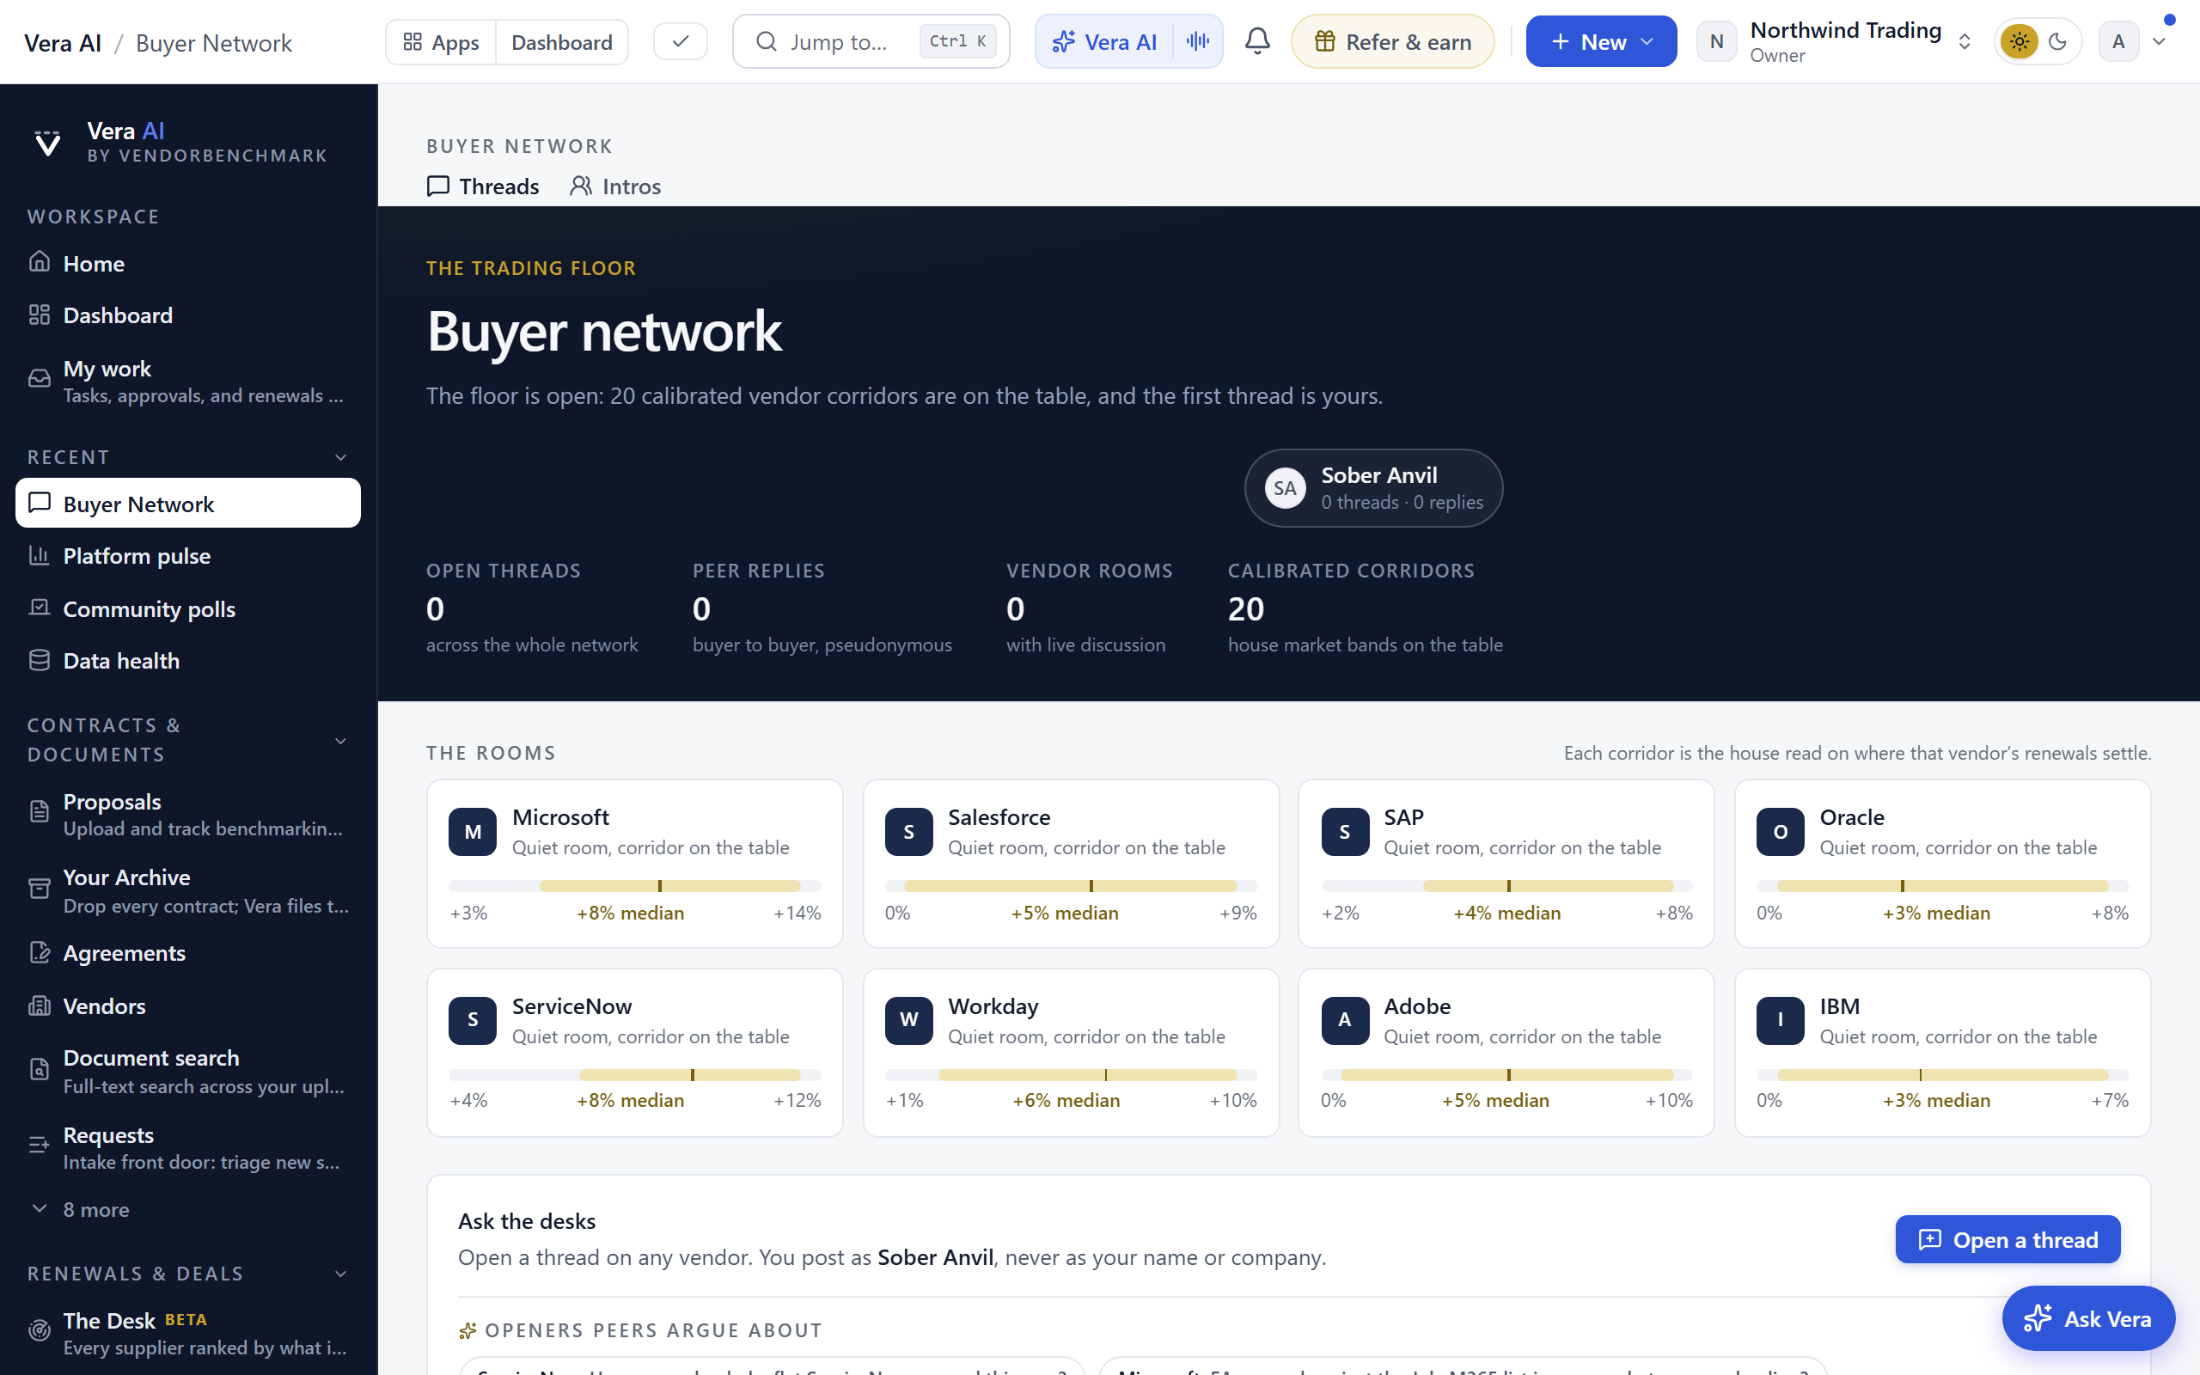Open the Apps menu

[x=441, y=42]
